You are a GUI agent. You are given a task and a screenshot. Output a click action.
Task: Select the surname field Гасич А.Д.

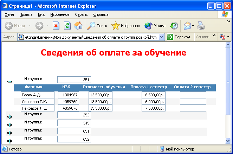pyautogui.click(x=38, y=95)
